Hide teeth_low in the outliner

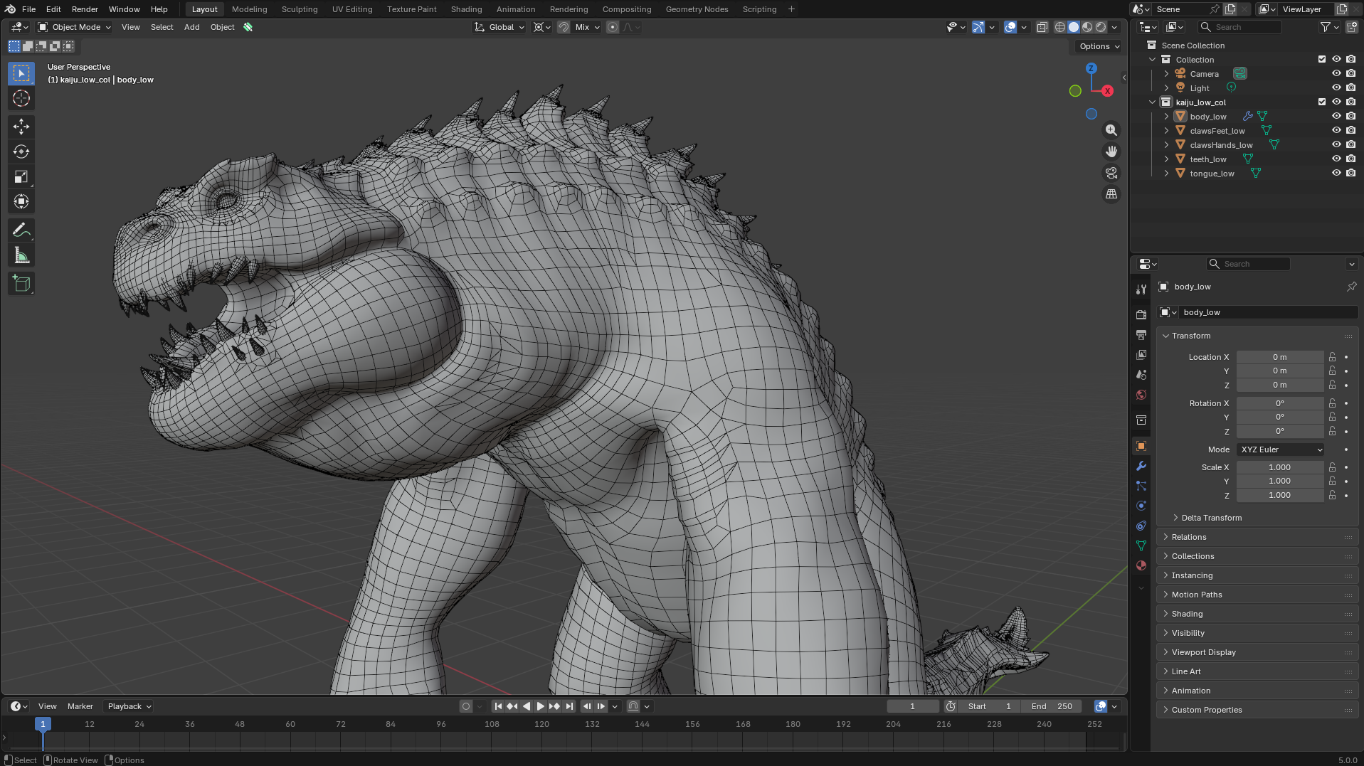[1336, 159]
